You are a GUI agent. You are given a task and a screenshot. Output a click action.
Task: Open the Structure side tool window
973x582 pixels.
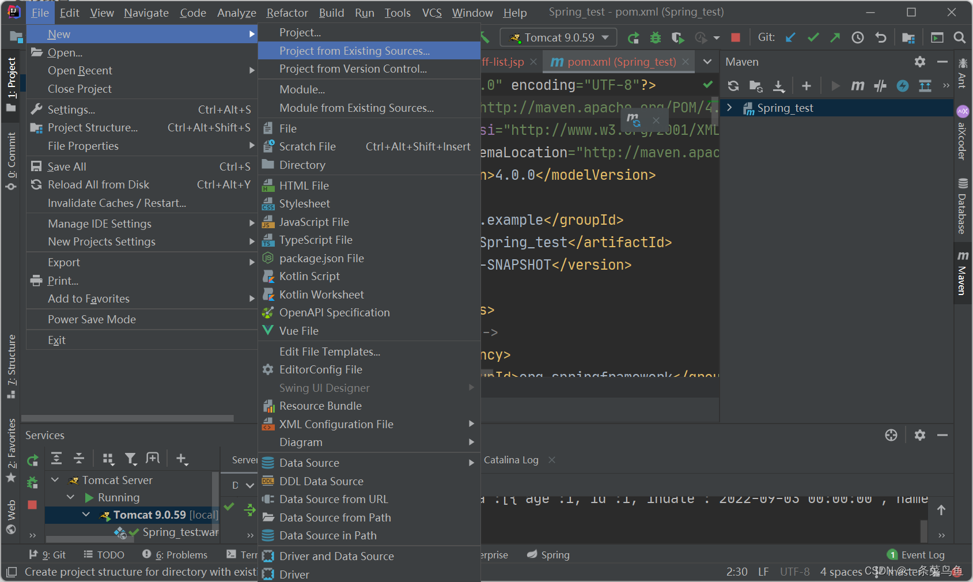[11, 366]
